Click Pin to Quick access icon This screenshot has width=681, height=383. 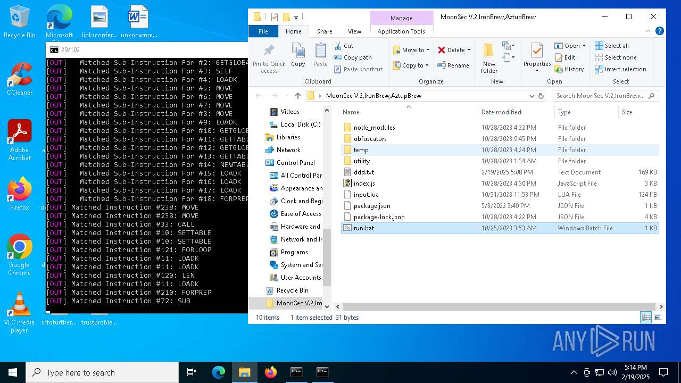click(x=269, y=59)
